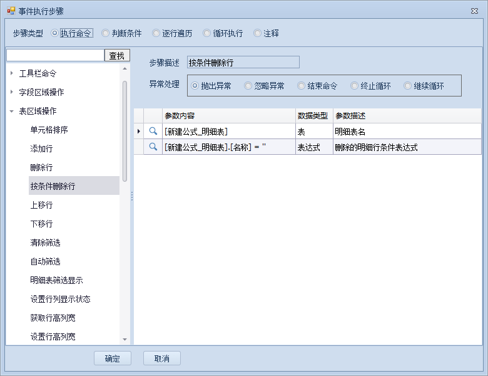
Task: Select the 循环执行 step type
Action: 207,33
